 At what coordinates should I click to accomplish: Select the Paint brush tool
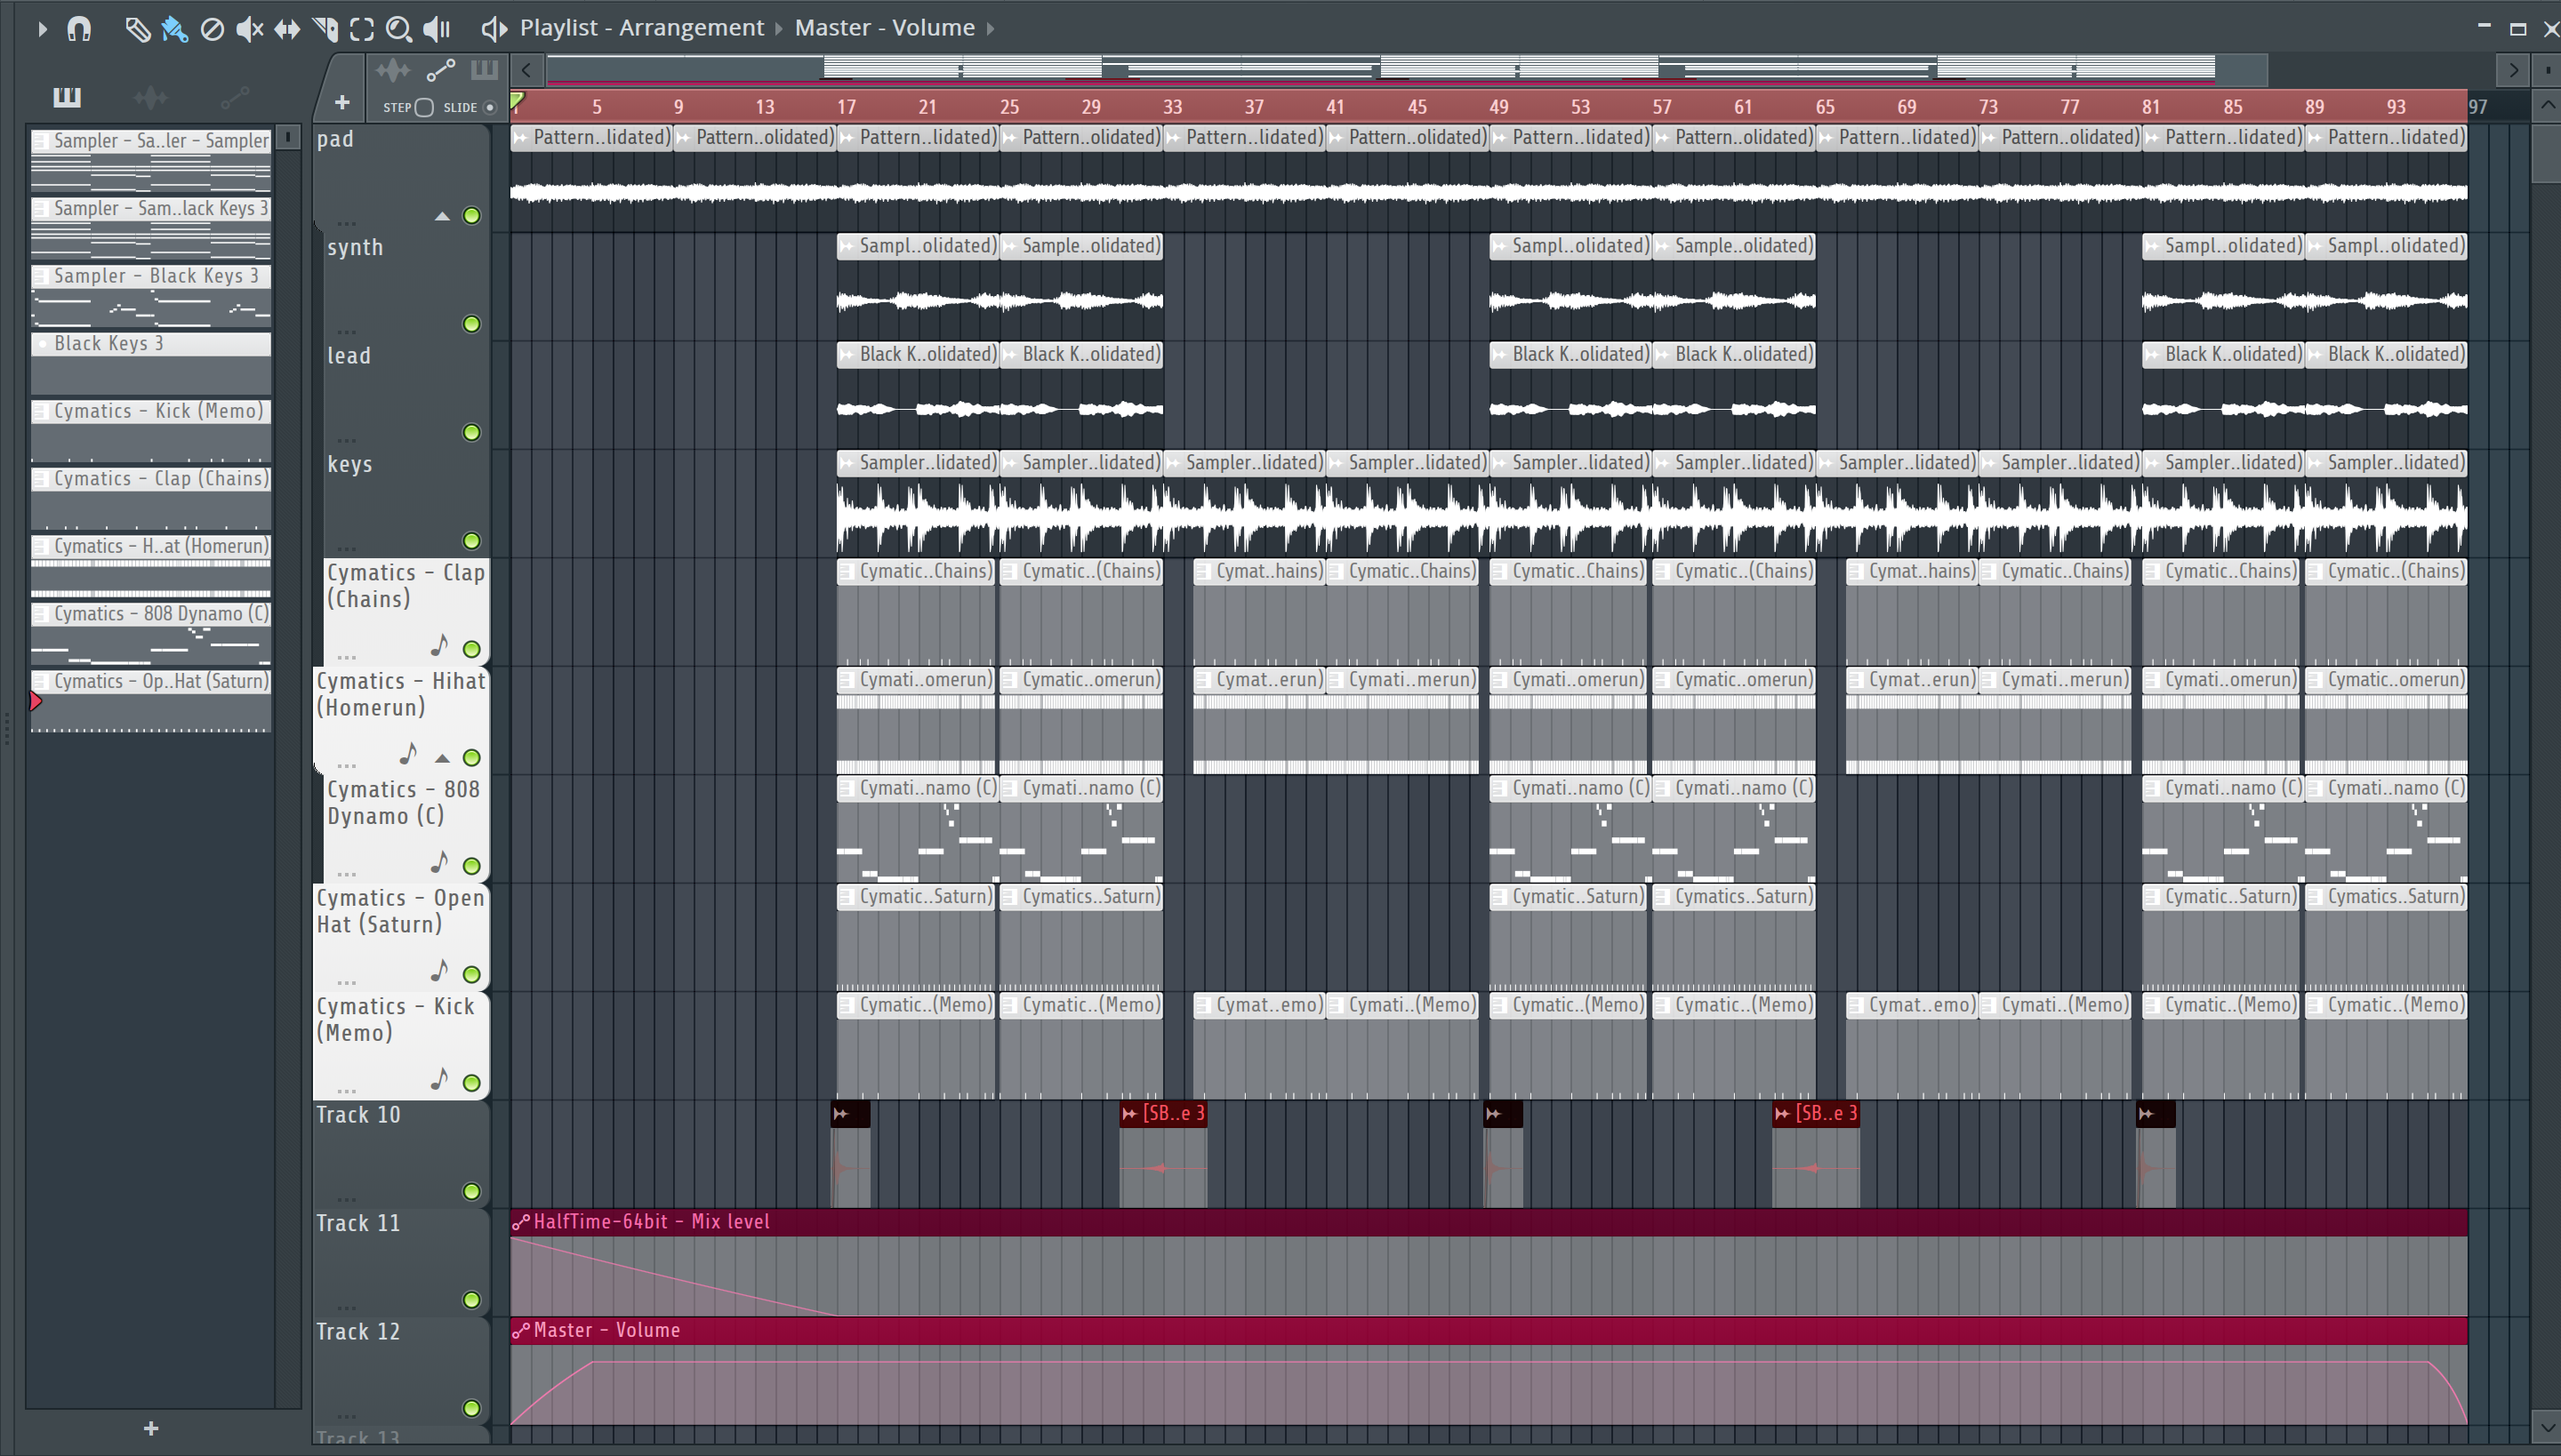click(174, 29)
